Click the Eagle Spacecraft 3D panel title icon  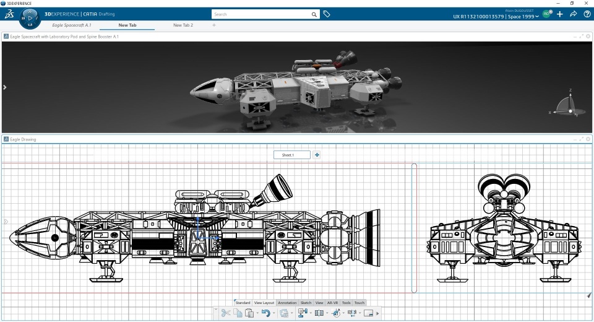pos(6,37)
